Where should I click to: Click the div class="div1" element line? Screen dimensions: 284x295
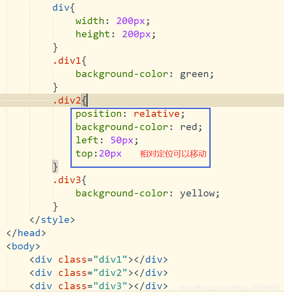point(99,260)
